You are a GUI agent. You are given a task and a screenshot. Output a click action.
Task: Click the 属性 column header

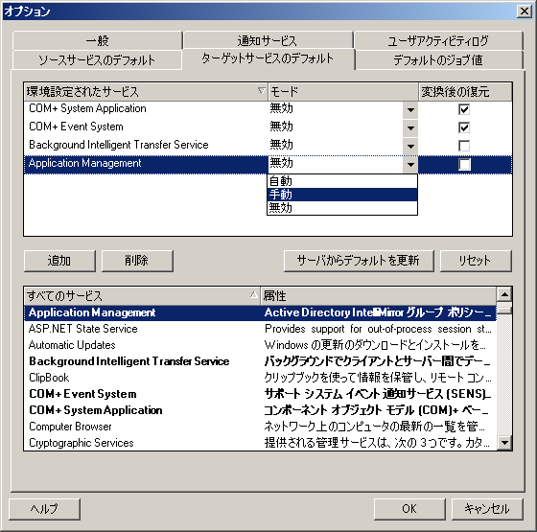tap(378, 296)
